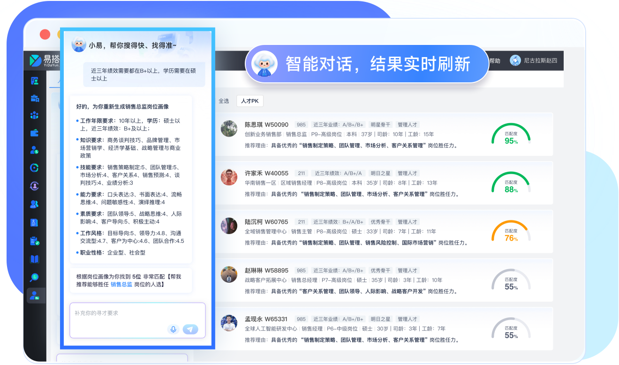Open the briefcase icon in left sidebar
The height and width of the screenshot is (365, 619).
(x=35, y=98)
